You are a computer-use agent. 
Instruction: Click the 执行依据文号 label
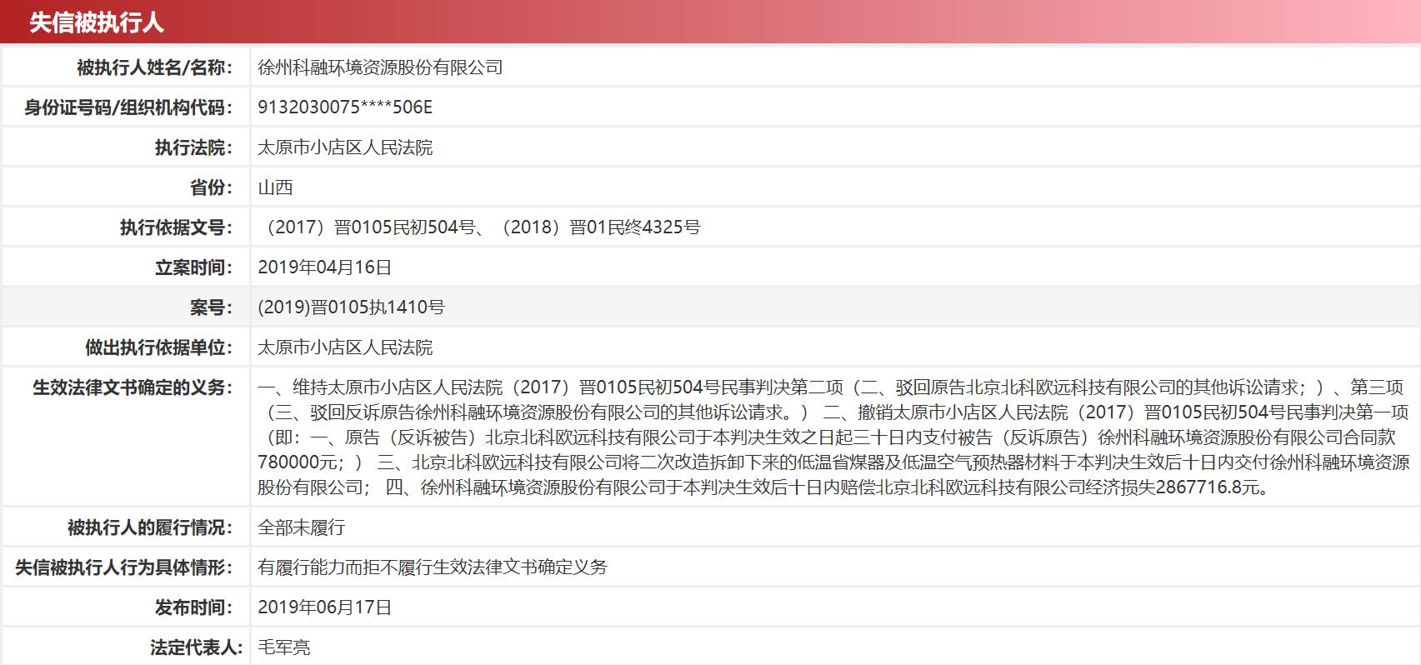point(177,227)
